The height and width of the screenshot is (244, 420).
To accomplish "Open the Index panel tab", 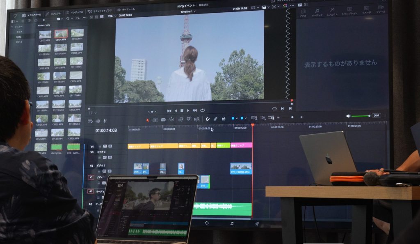I will click(x=74, y=12).
